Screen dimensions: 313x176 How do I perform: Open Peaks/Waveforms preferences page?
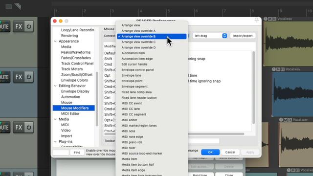(x=76, y=52)
